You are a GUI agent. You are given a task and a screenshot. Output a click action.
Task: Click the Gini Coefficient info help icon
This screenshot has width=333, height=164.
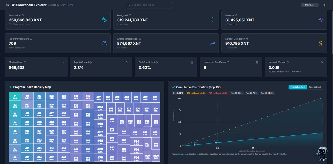tap(157, 62)
